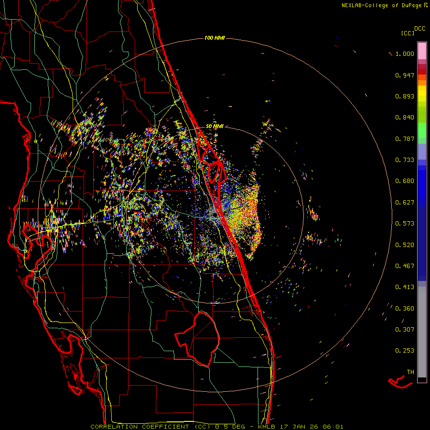Screen dimensions: 430x430
Task: Click the 0.520 scale value
Action: [x=405, y=245]
